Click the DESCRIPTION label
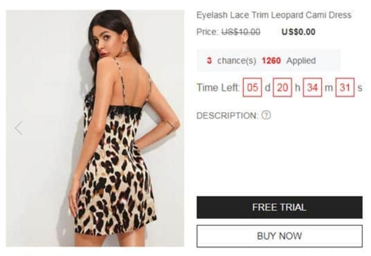The height and width of the screenshot is (256, 371). pyautogui.click(x=227, y=116)
